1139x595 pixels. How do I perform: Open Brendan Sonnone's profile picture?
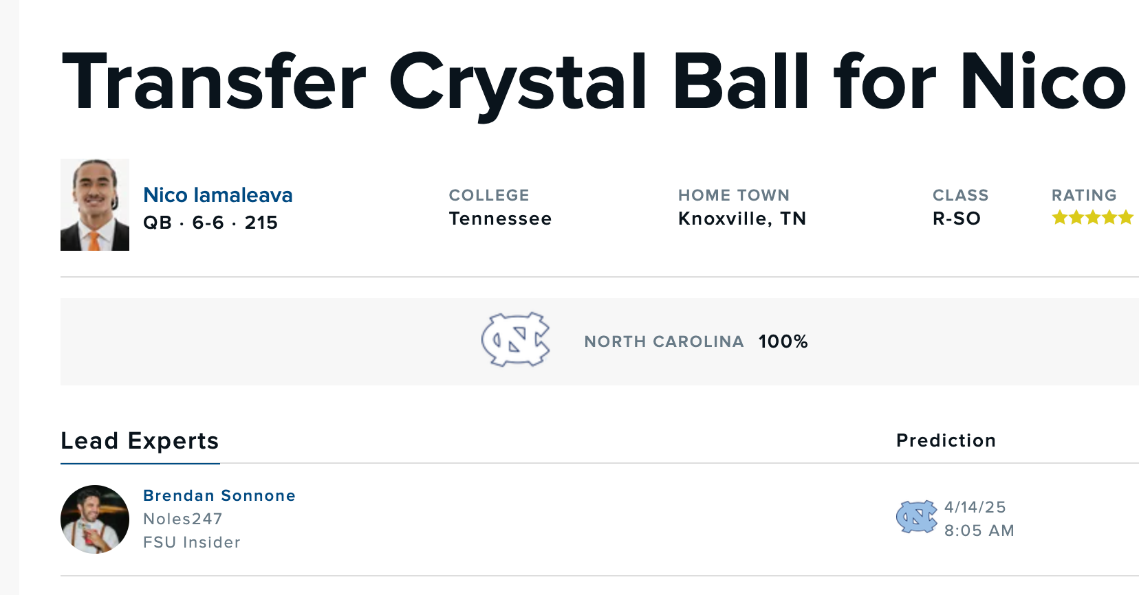point(95,519)
